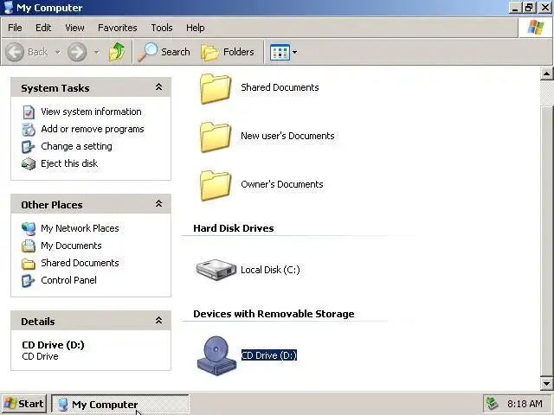Select the CD Drive (D:) disc icon
Screen dimensions: 554x415
coord(216,355)
